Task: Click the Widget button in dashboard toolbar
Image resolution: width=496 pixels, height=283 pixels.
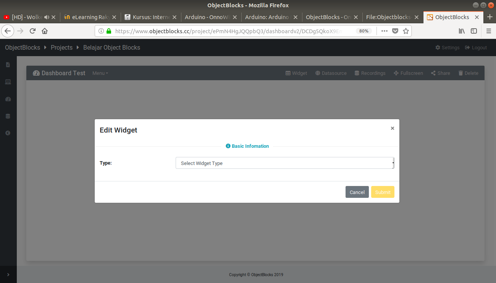Action: coord(296,73)
